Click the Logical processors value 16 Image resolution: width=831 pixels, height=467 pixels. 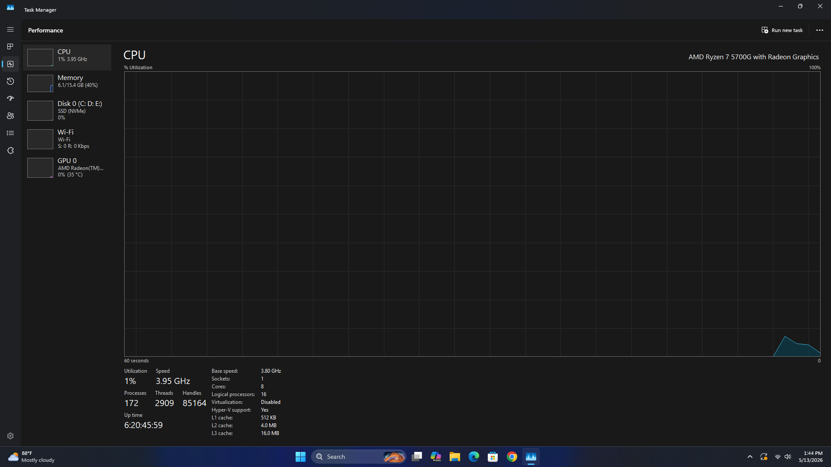(x=264, y=394)
